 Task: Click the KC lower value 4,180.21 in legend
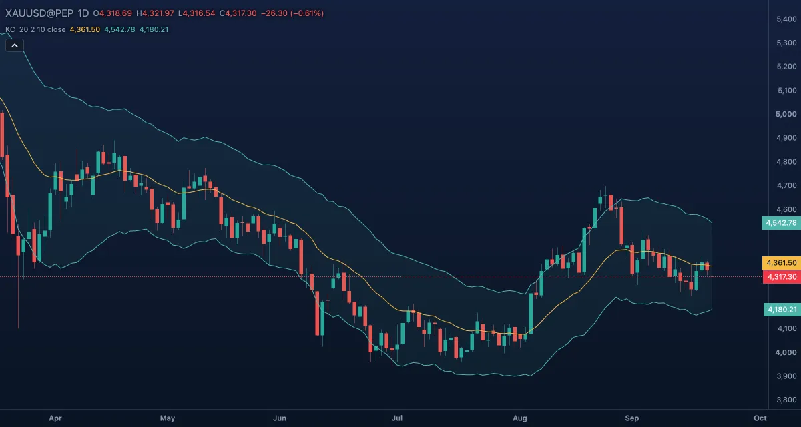pyautogui.click(x=154, y=29)
